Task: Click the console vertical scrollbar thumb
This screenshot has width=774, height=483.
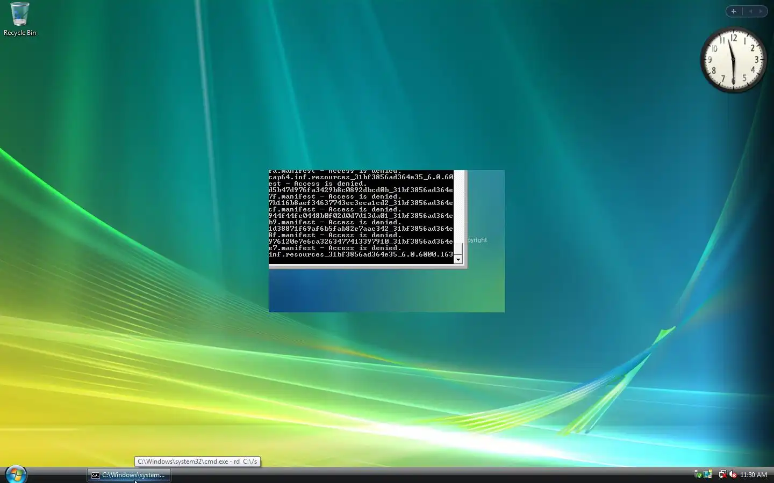Action: [458, 249]
